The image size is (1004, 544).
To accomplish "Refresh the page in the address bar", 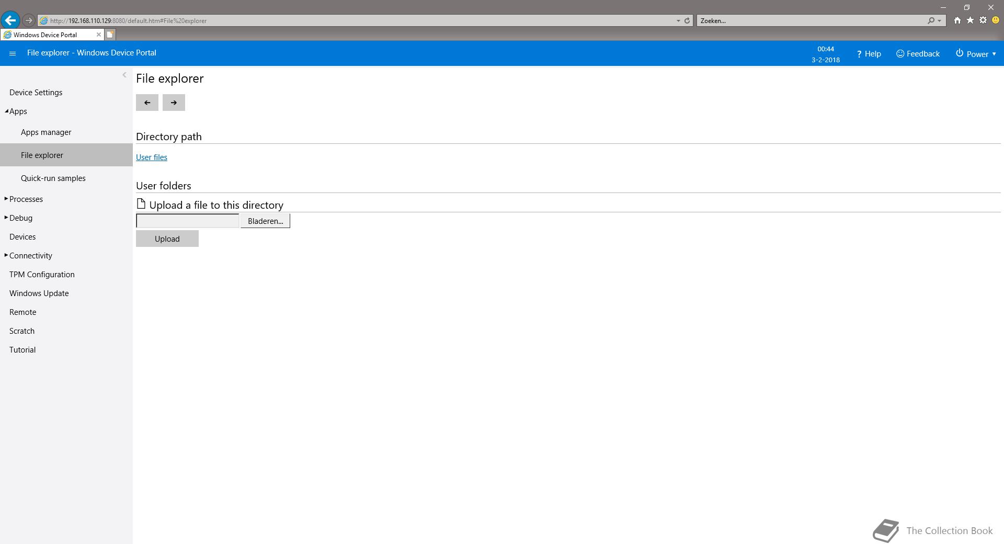I will tap(687, 20).
